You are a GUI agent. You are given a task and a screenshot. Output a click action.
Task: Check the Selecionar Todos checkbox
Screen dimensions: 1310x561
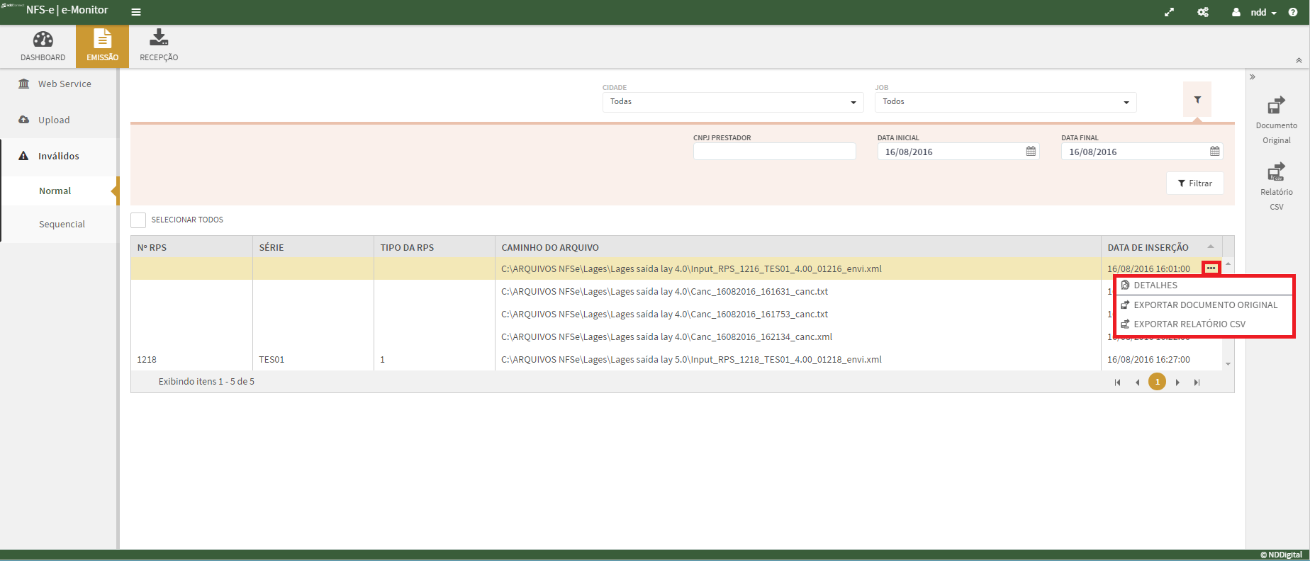pos(138,220)
